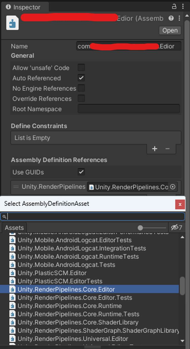Click the search magnifier icon in picker

(4, 217)
